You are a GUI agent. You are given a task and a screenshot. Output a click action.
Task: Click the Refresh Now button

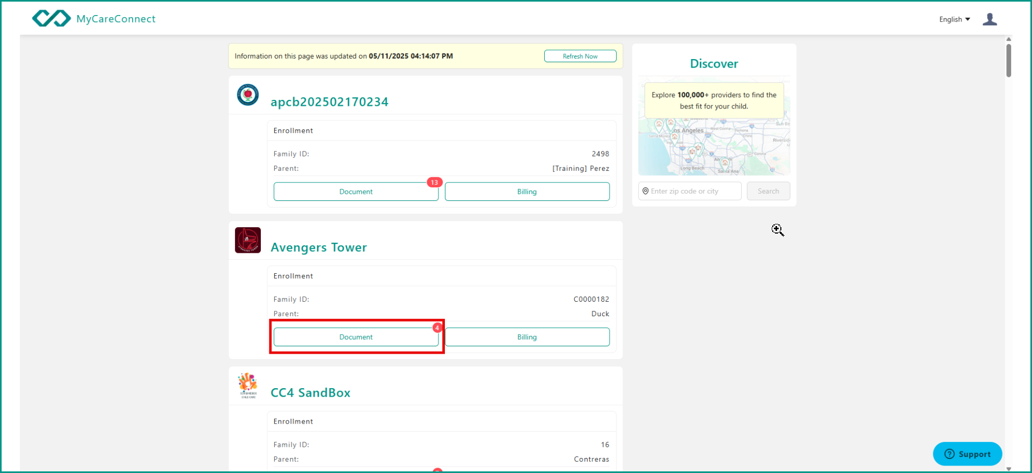[x=580, y=56]
